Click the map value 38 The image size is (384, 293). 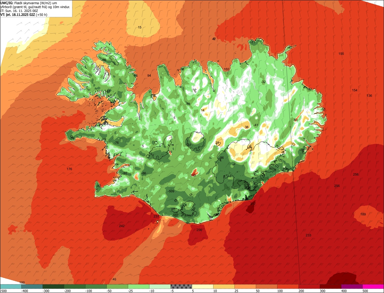247,127
